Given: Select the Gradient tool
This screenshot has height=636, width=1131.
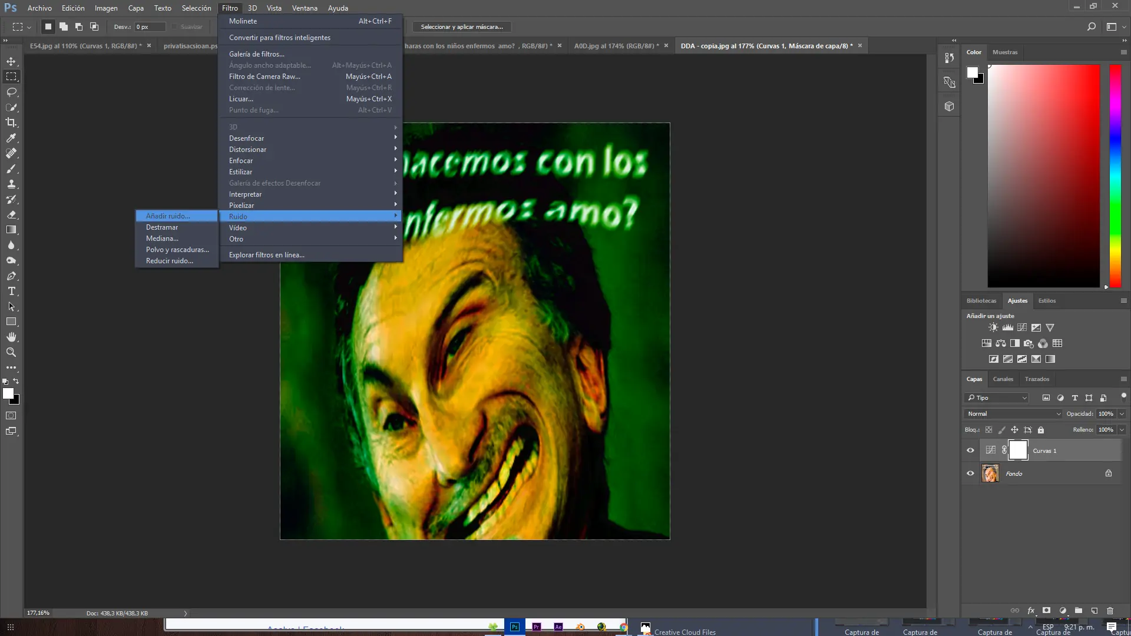Looking at the screenshot, I should [11, 230].
